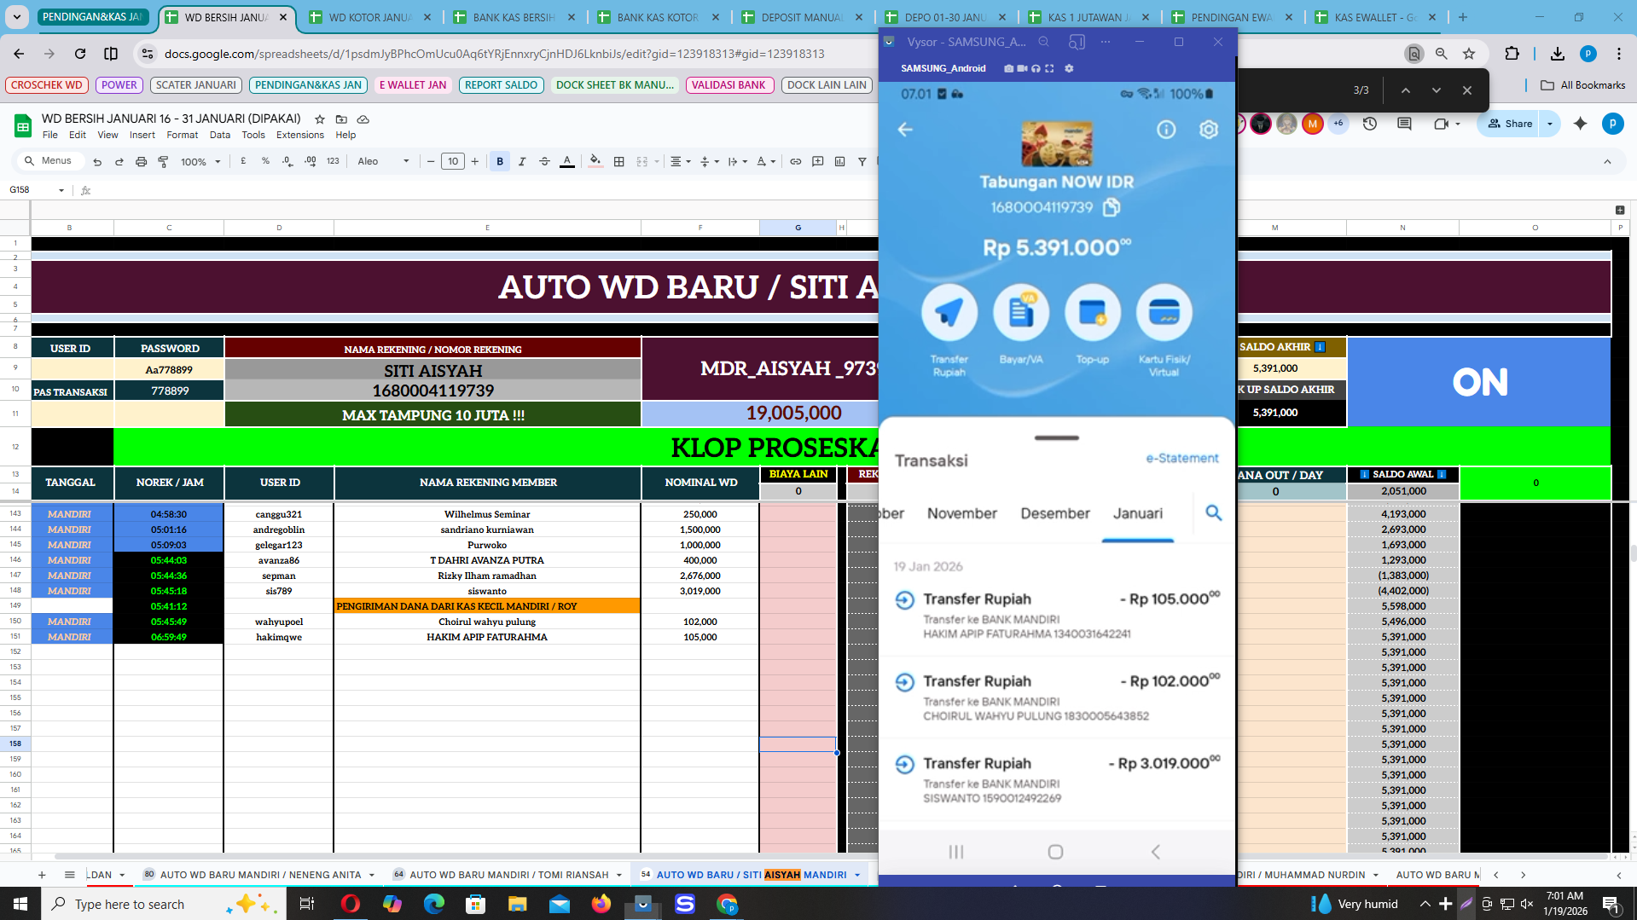1637x920 pixels.
Task: Create a filter with funnel icon
Action: 862,161
